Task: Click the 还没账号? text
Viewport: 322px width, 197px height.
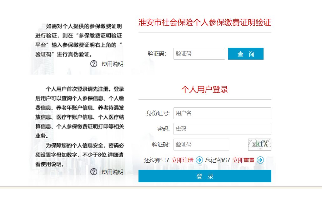Action: 157,160
